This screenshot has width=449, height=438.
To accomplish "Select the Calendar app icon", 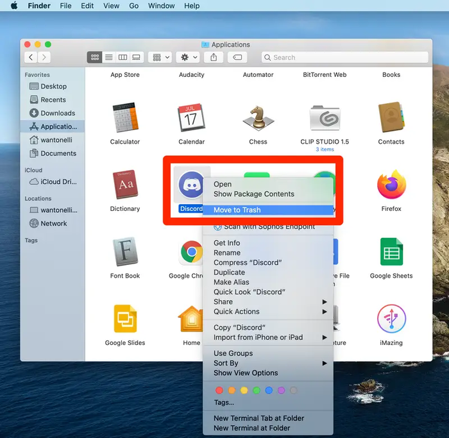I will [x=191, y=117].
